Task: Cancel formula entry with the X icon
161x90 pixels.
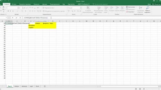Action: tap(13, 18)
